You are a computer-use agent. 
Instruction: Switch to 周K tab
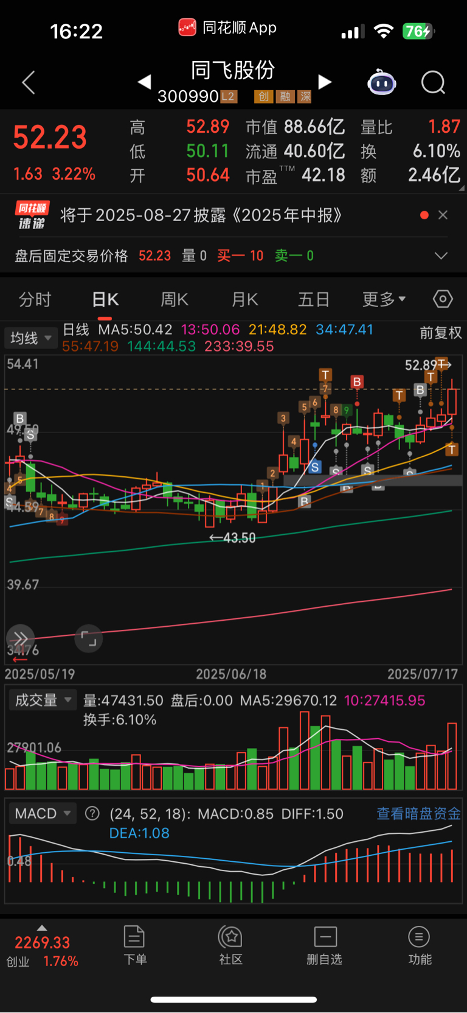(x=175, y=299)
